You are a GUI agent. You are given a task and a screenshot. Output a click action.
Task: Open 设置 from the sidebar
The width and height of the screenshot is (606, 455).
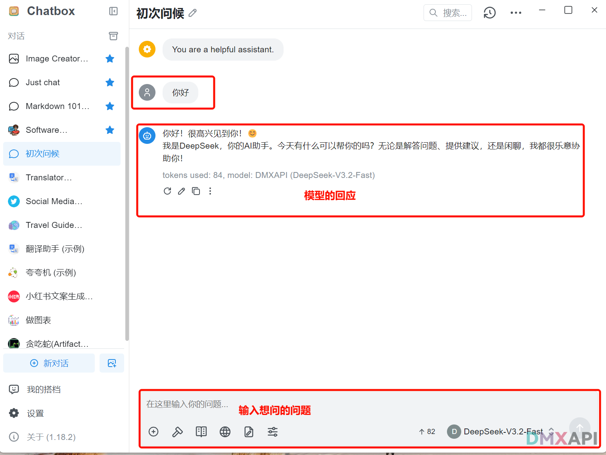pyautogui.click(x=35, y=413)
